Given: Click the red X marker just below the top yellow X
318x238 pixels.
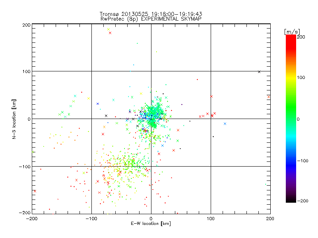Looking at the screenshot, I should pos(110,33).
